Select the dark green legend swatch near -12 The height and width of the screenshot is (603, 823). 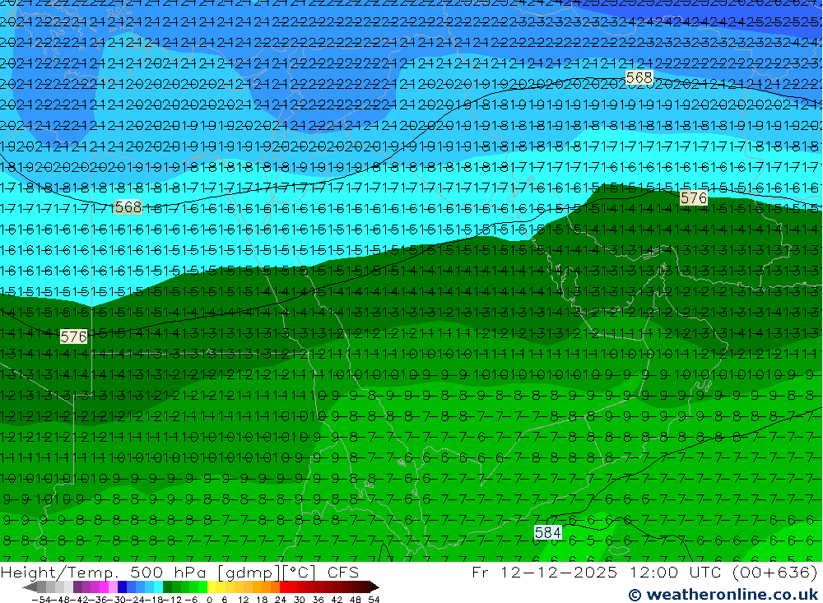pyautogui.click(x=167, y=587)
